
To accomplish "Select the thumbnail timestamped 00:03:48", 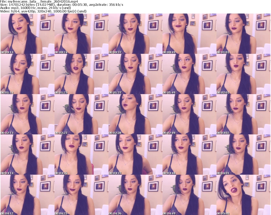I will click(x=189, y=155).
